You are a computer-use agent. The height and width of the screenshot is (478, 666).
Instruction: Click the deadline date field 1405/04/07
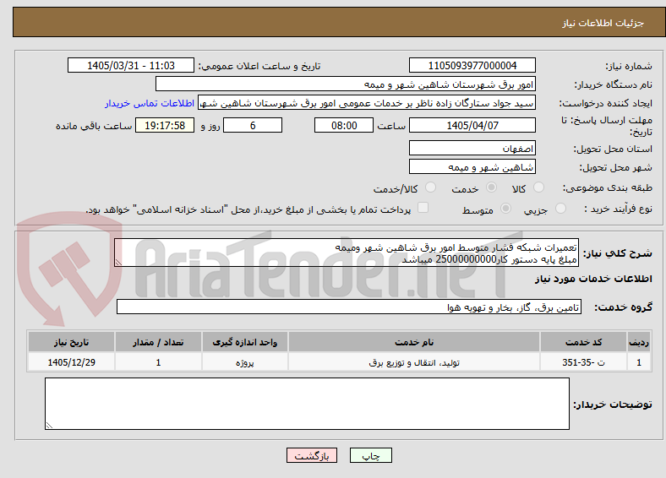click(472, 125)
